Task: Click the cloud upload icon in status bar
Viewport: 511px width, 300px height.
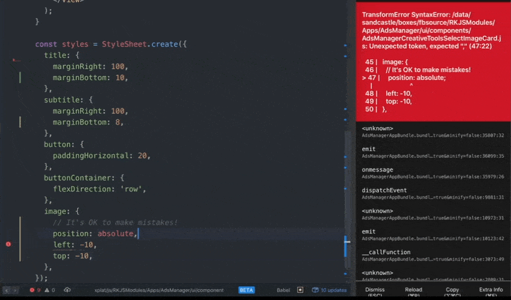Action: coord(67,290)
